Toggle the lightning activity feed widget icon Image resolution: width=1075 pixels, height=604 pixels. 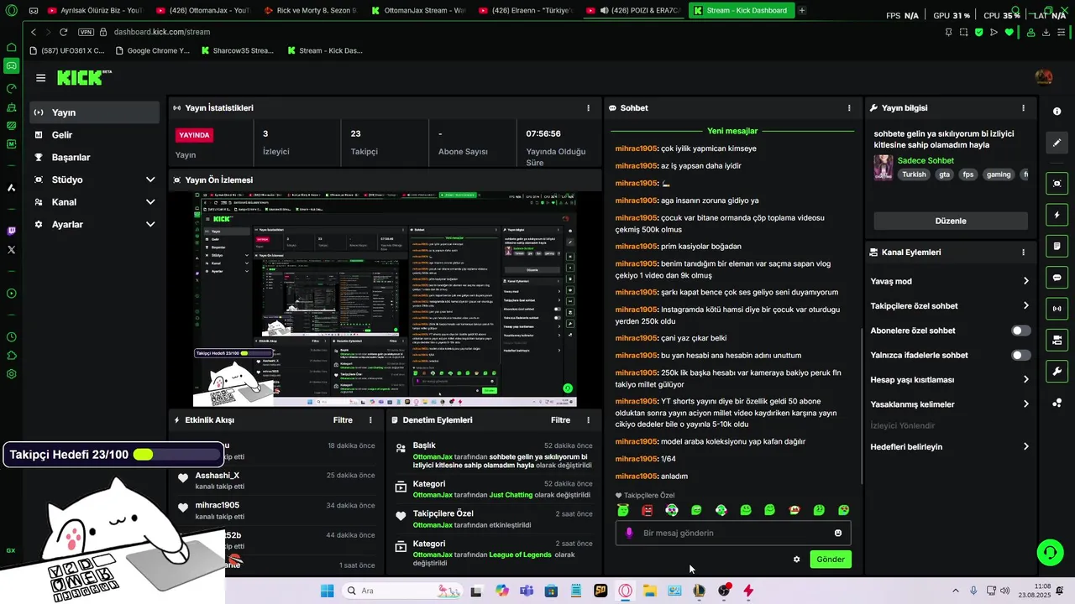click(1057, 215)
